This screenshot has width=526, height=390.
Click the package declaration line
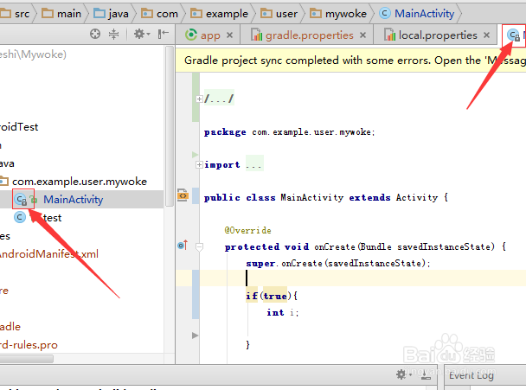pos(289,132)
